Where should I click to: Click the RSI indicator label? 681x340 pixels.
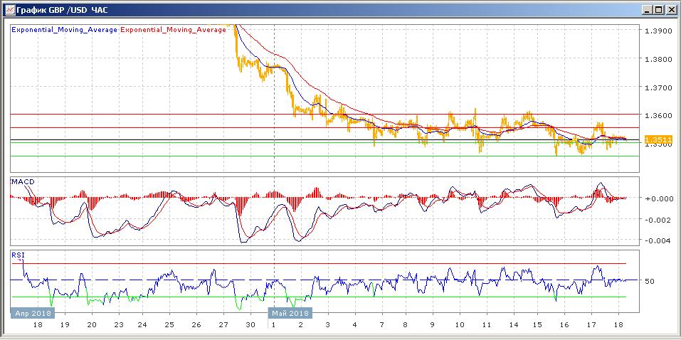click(x=16, y=254)
